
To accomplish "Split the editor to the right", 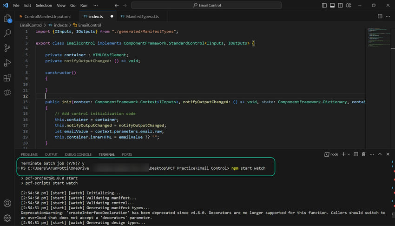I will pyautogui.click(x=380, y=16).
